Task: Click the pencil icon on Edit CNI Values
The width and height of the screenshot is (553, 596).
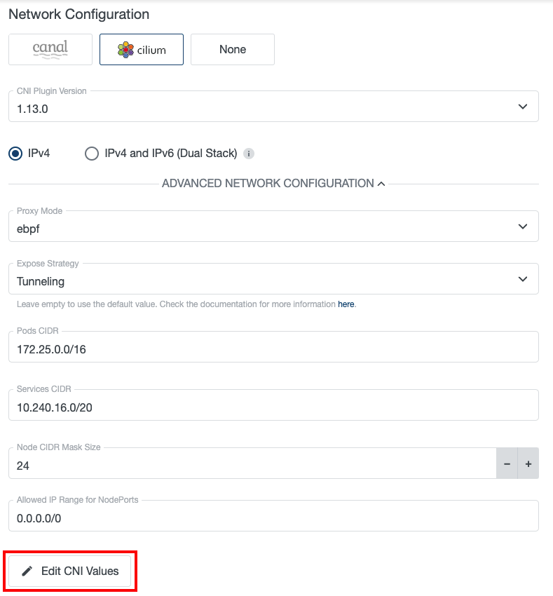Action: click(27, 571)
